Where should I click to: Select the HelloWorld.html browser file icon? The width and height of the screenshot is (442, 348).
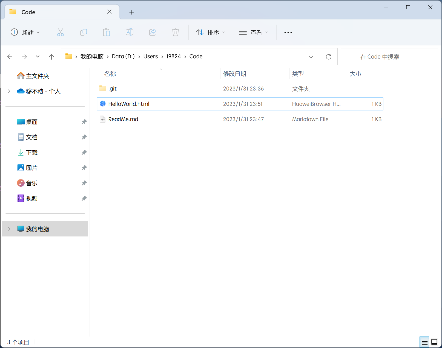103,104
